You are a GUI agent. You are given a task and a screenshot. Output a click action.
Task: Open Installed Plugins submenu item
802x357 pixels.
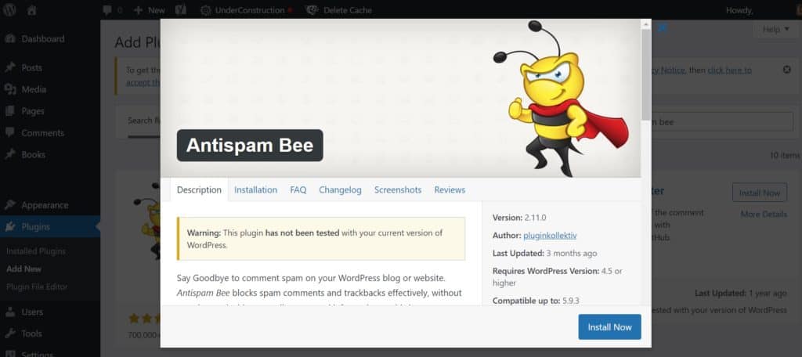(36, 251)
